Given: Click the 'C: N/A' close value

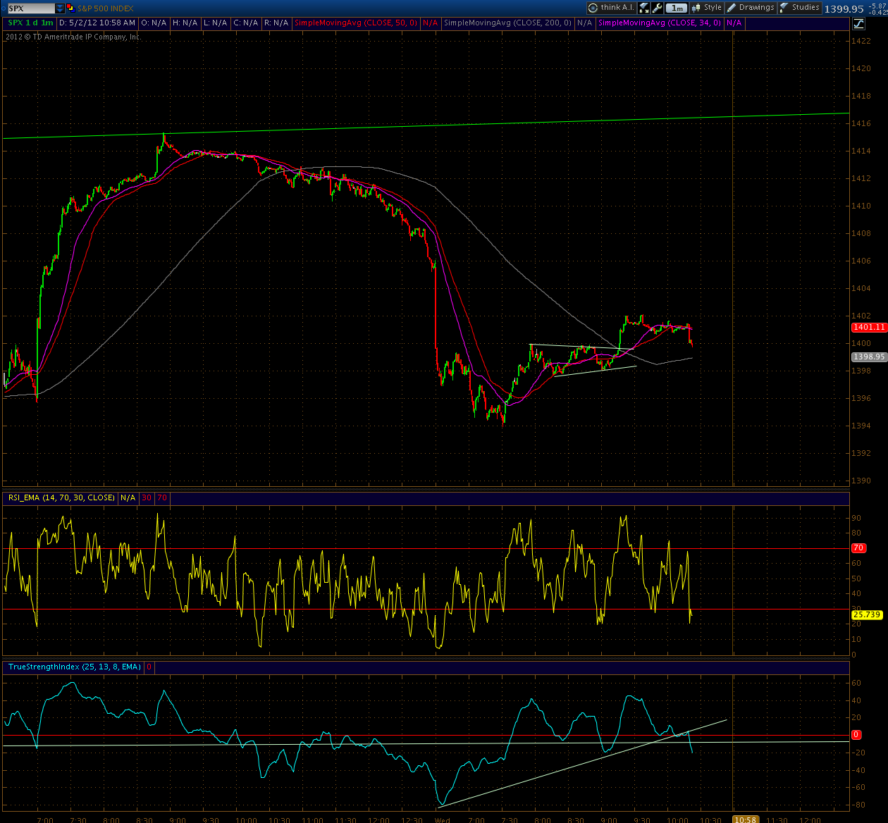Looking at the screenshot, I should (246, 23).
